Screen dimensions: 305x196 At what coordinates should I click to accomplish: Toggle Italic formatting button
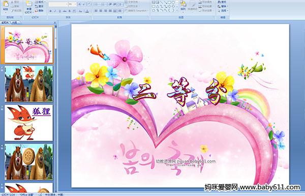[55, 11]
